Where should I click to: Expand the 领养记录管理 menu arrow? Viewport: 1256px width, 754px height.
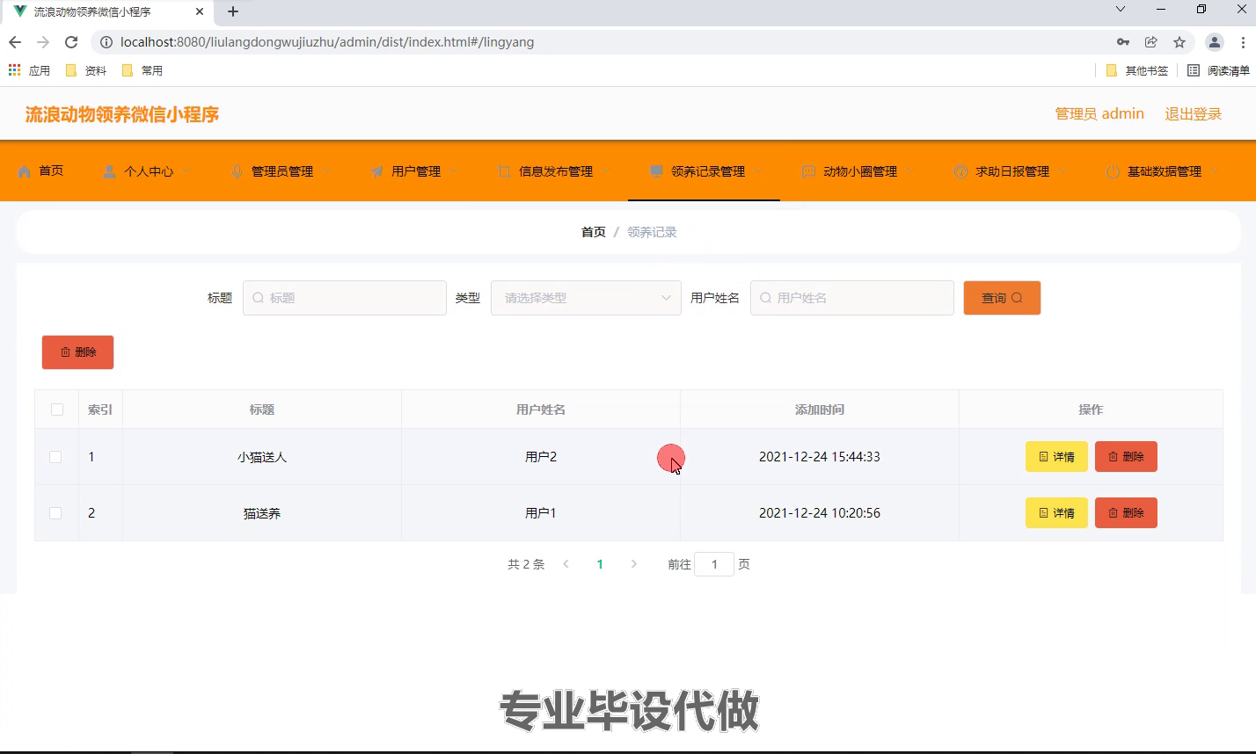tap(757, 171)
